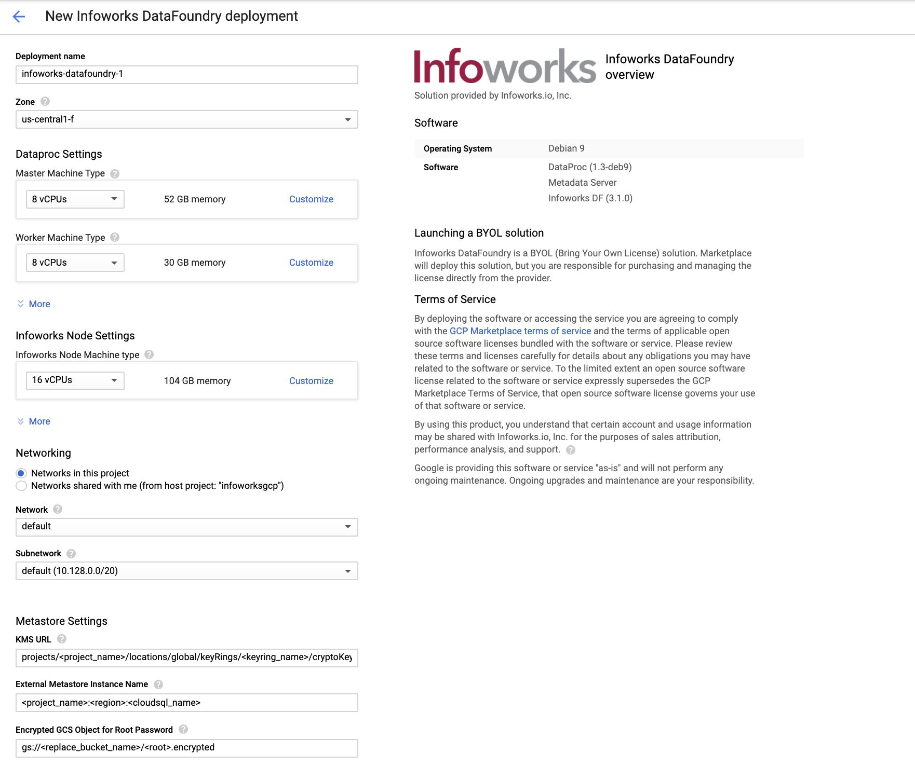Click the 52 GB memory text
The width and height of the screenshot is (915, 767).
[195, 199]
